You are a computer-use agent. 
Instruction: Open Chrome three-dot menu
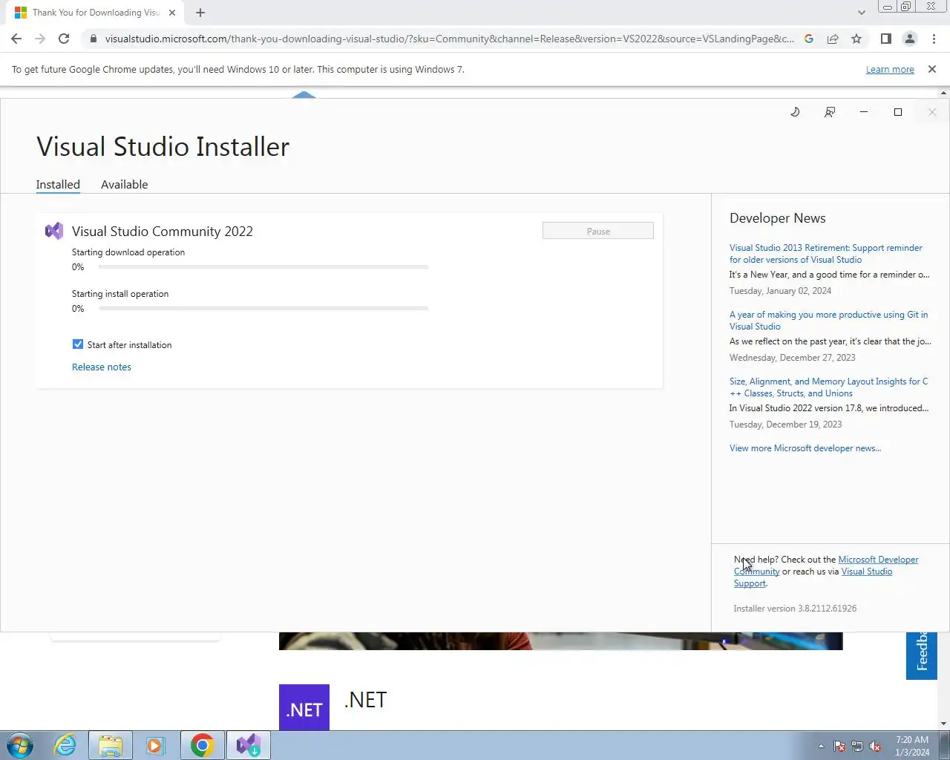[934, 39]
